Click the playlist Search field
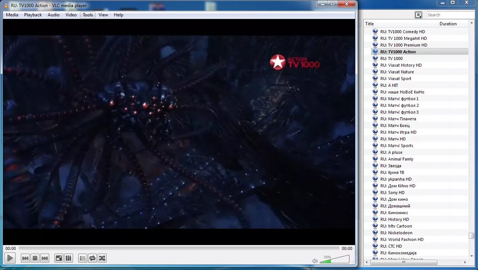This screenshot has height=270, width=478. click(x=450, y=15)
